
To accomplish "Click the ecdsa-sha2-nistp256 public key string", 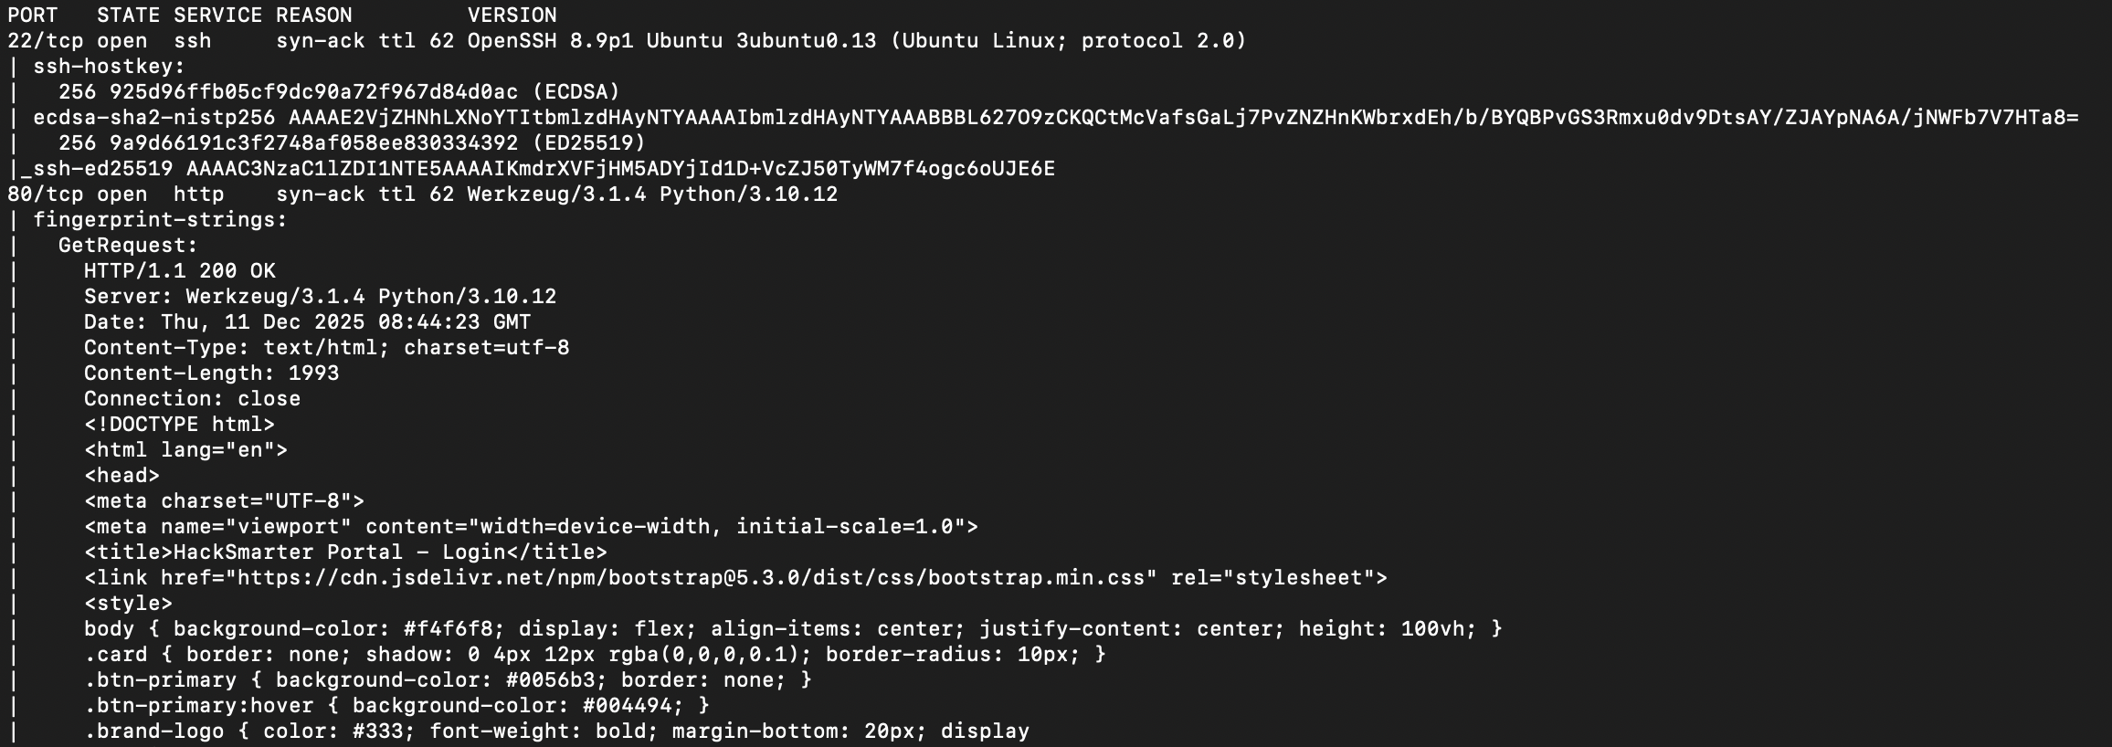I will point(1183,118).
